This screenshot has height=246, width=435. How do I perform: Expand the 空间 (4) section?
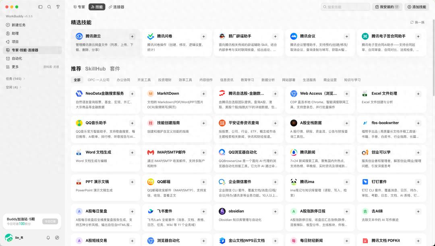point(14,87)
